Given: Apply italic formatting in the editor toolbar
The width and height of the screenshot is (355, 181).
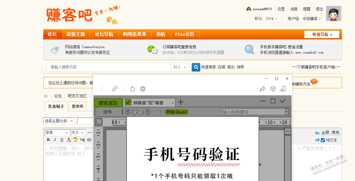Looking at the screenshot, I should (55, 139).
